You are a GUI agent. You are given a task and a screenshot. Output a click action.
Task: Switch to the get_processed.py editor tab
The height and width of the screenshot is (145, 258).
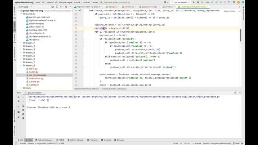pyautogui.click(x=149, y=7)
